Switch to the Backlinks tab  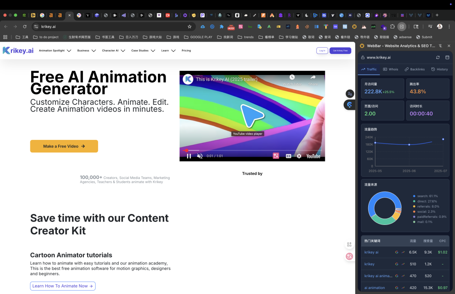(x=415, y=69)
